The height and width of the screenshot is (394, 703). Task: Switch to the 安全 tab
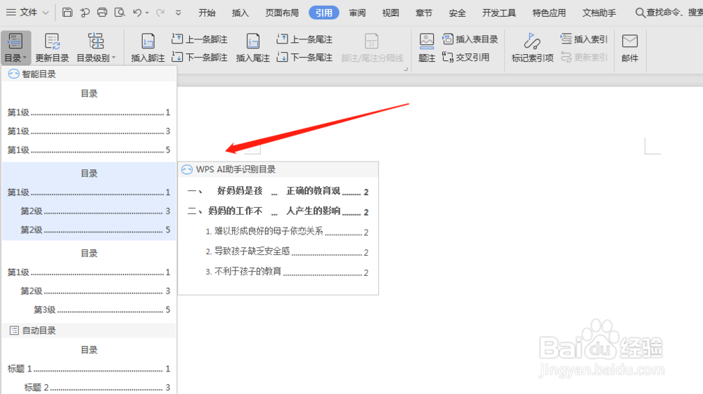[458, 13]
